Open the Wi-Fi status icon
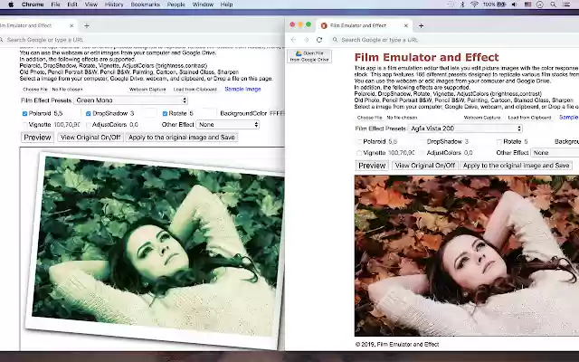 click(x=474, y=5)
